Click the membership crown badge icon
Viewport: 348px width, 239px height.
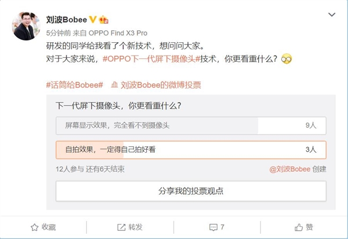click(x=104, y=19)
